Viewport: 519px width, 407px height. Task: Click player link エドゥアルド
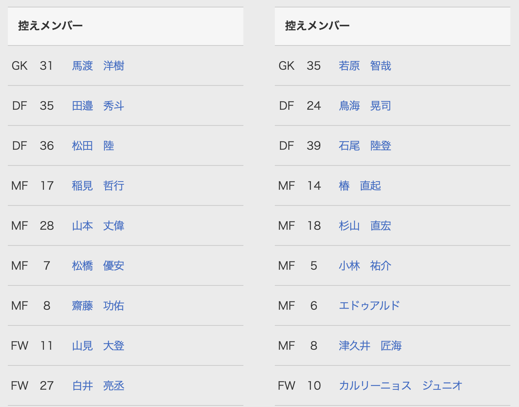(369, 305)
